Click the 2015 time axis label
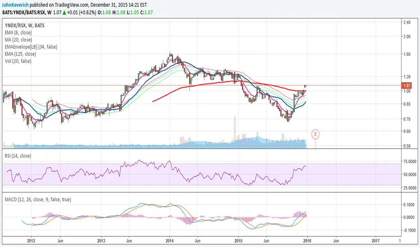420x247 pixels. point(238,241)
